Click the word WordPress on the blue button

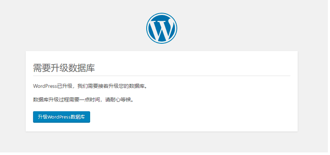[x=59, y=117]
